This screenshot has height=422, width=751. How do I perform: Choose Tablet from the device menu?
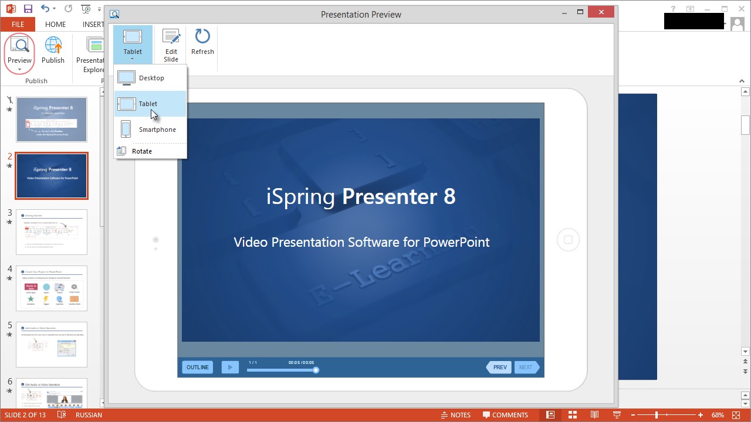pyautogui.click(x=151, y=104)
